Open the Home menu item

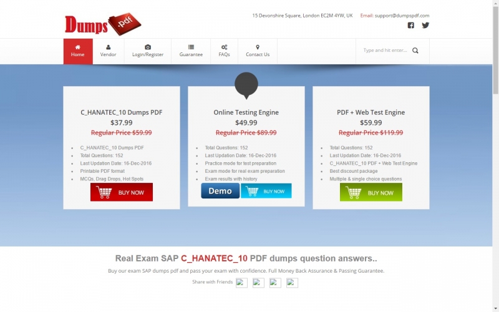[78, 51]
